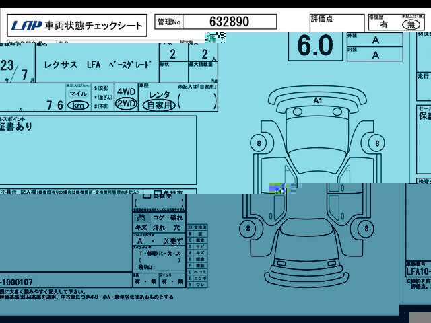The height and width of the screenshot is (323, 431).
Task: Click the Y ワレ legend row
Action: [x=197, y=285]
